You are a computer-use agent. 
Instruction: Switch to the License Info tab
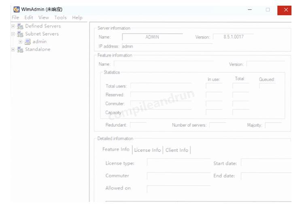click(147, 150)
